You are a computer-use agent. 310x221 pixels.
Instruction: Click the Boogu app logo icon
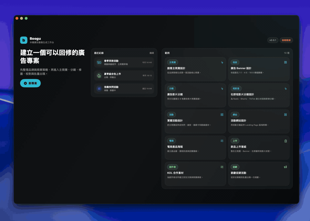(x=24, y=40)
